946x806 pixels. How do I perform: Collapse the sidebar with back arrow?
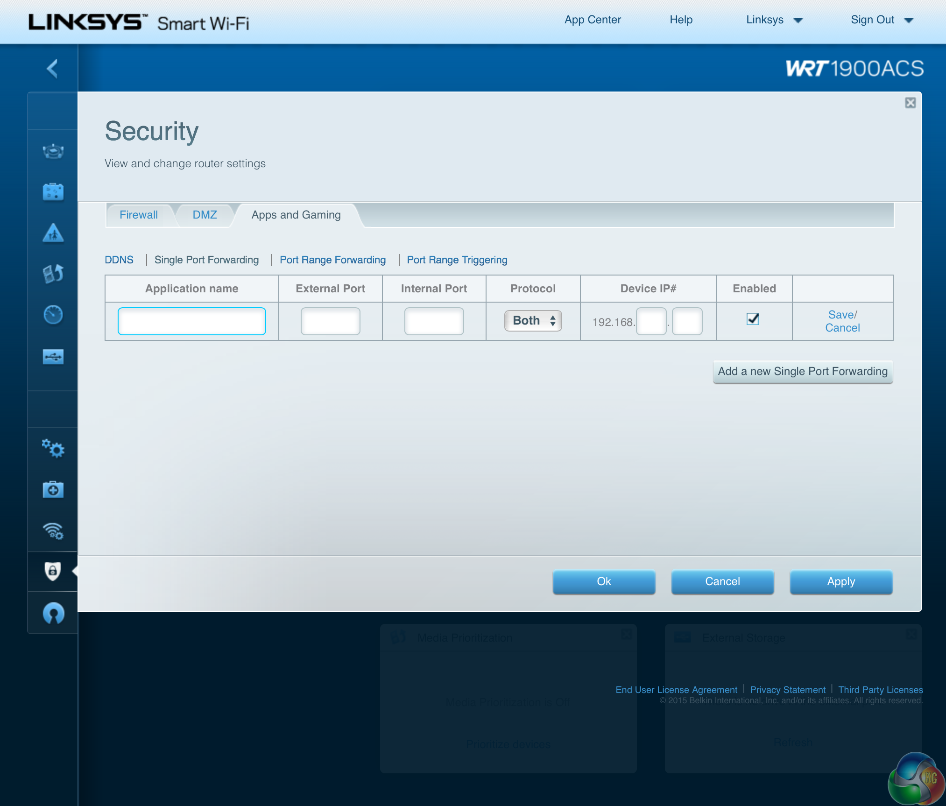pyautogui.click(x=52, y=69)
